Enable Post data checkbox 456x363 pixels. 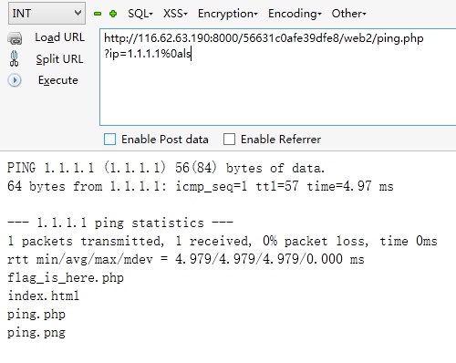coord(109,140)
